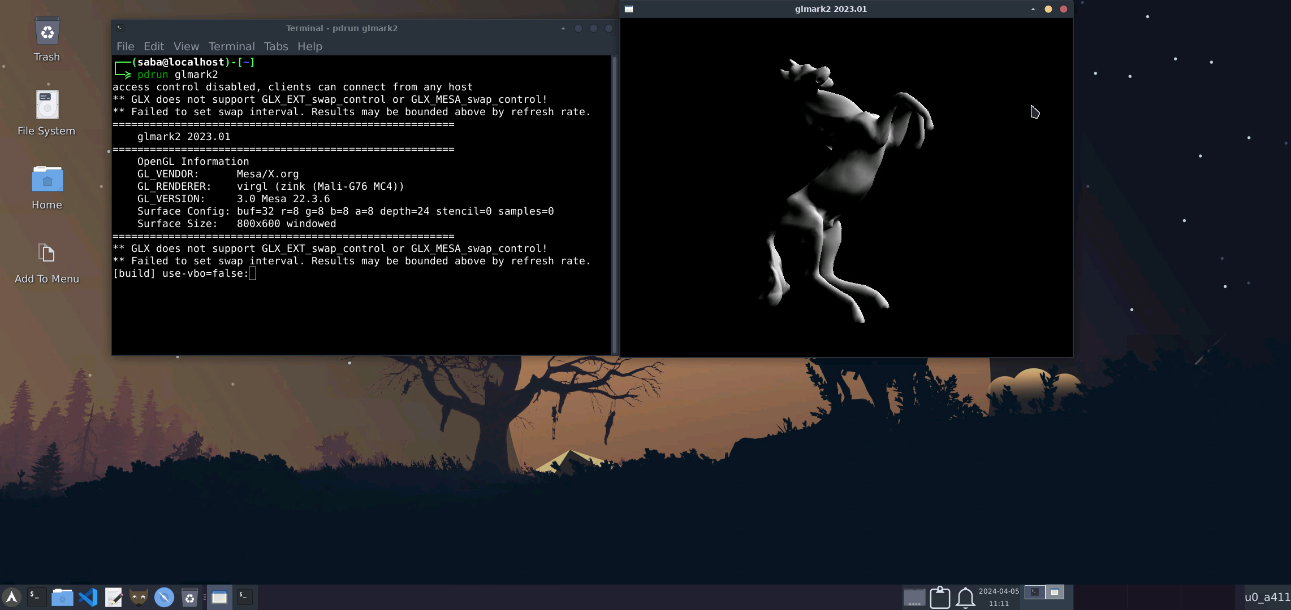Launch GIMP from the panel

[x=139, y=597]
